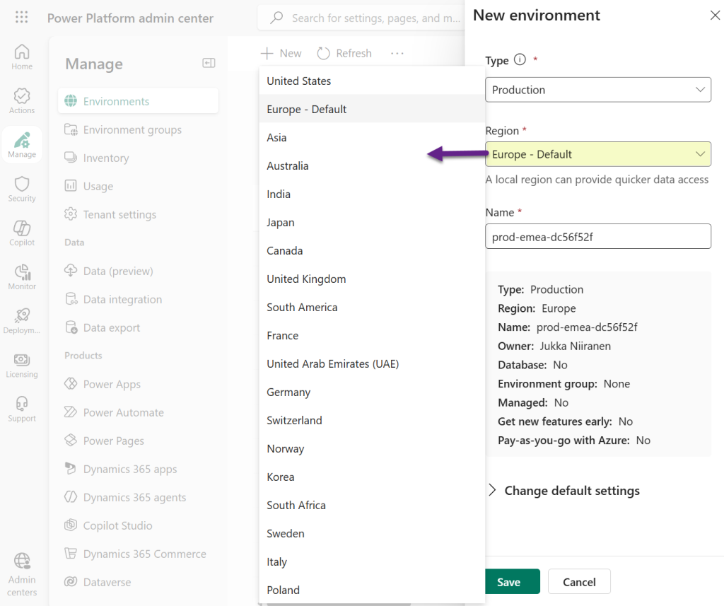
Task: Open the Region dropdown showing Europe - Default
Action: click(x=598, y=154)
